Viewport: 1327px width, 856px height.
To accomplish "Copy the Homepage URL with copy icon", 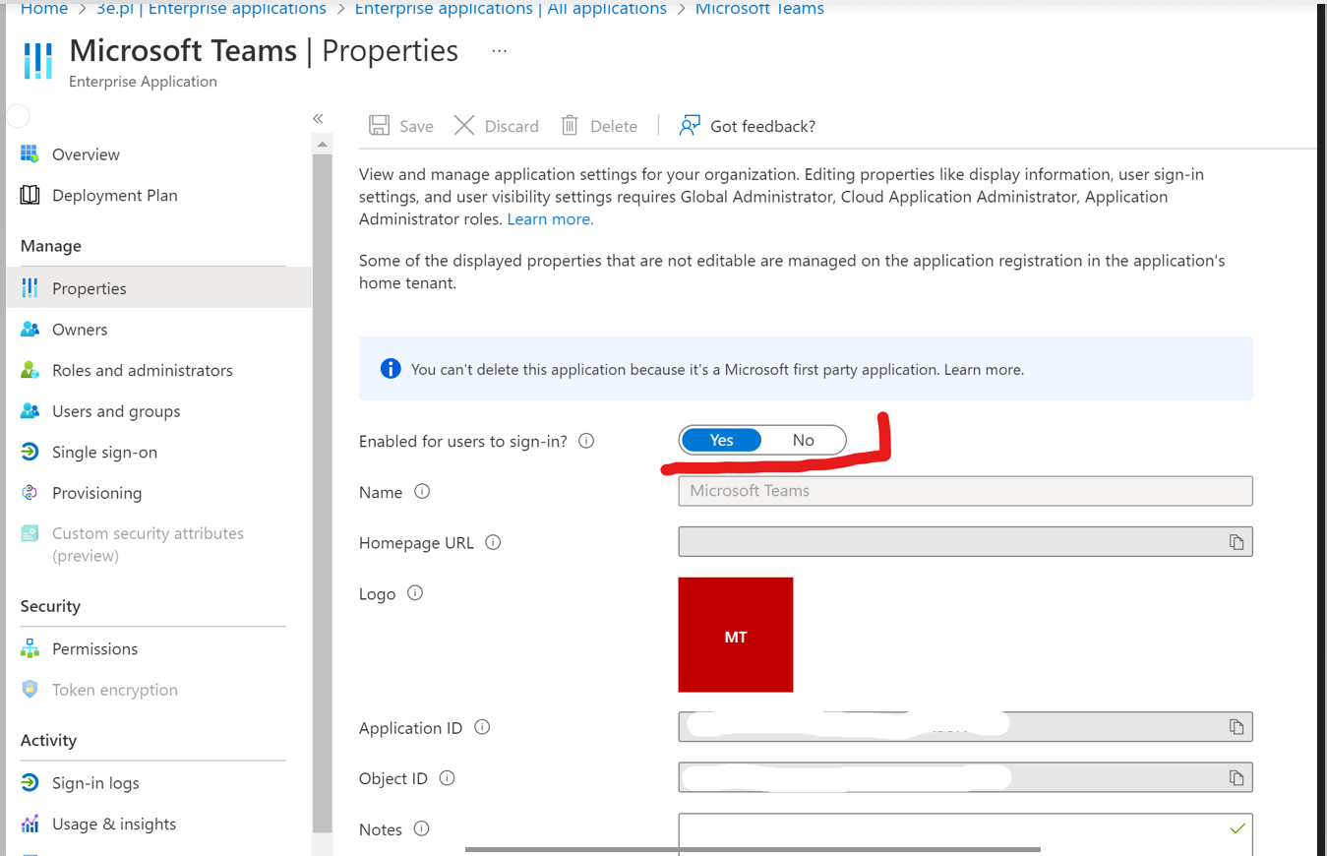I will tap(1236, 541).
